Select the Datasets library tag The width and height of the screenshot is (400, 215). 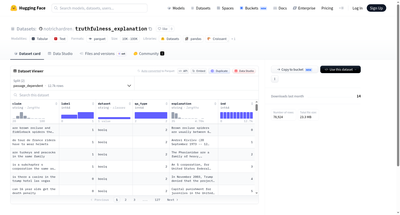pyautogui.click(x=170, y=39)
